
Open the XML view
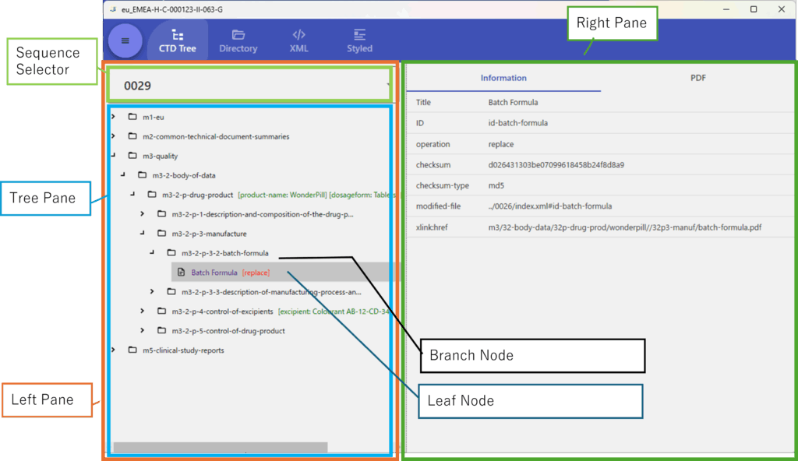(298, 35)
